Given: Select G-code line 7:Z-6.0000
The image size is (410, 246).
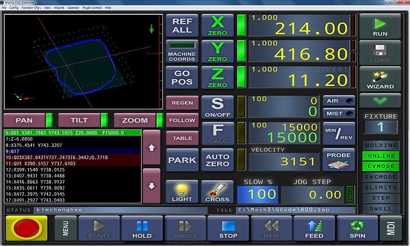Looking at the screenshot, I should (73, 139).
